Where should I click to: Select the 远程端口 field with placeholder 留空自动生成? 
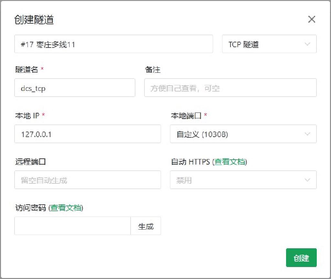(x=87, y=180)
